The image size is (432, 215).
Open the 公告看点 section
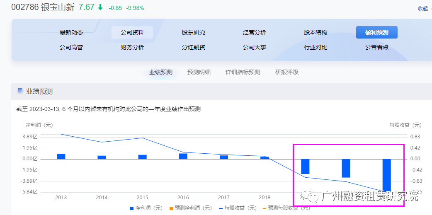tap(376, 47)
